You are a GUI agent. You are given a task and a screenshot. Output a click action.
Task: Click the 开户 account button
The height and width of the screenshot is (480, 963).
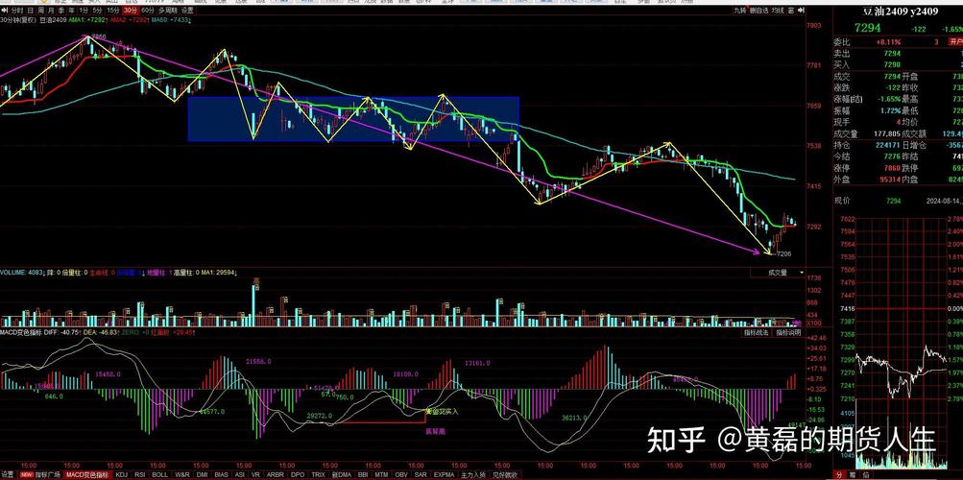pos(955,42)
